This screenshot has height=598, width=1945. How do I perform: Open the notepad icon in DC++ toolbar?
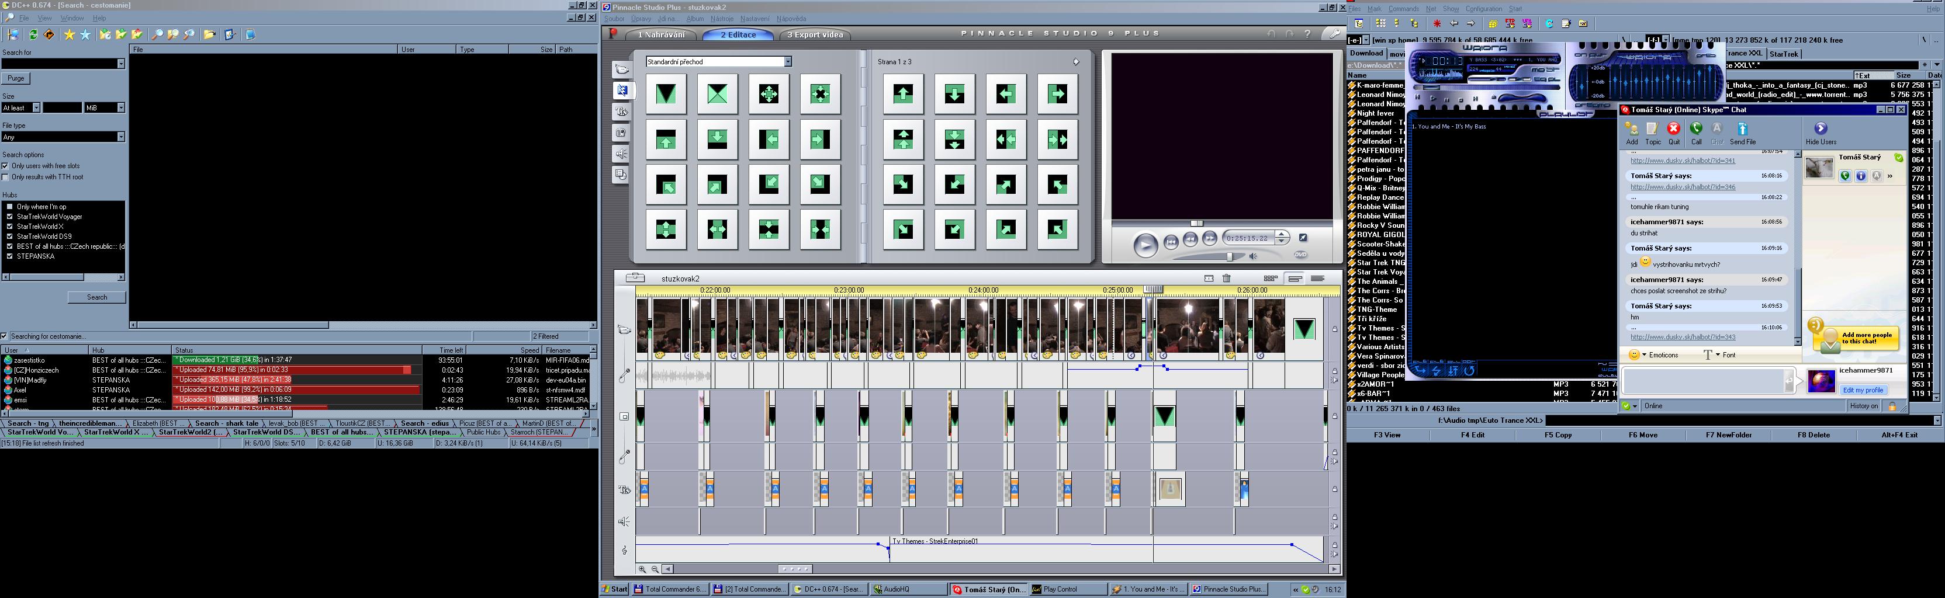click(251, 34)
